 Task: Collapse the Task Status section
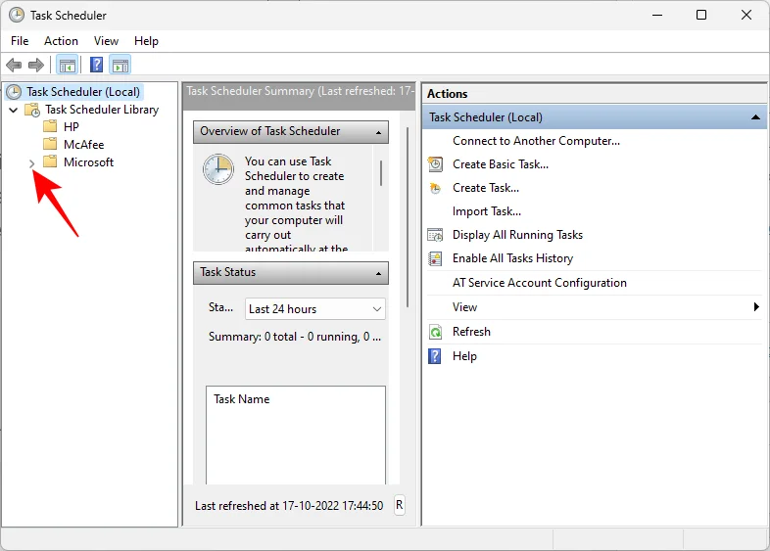(377, 273)
